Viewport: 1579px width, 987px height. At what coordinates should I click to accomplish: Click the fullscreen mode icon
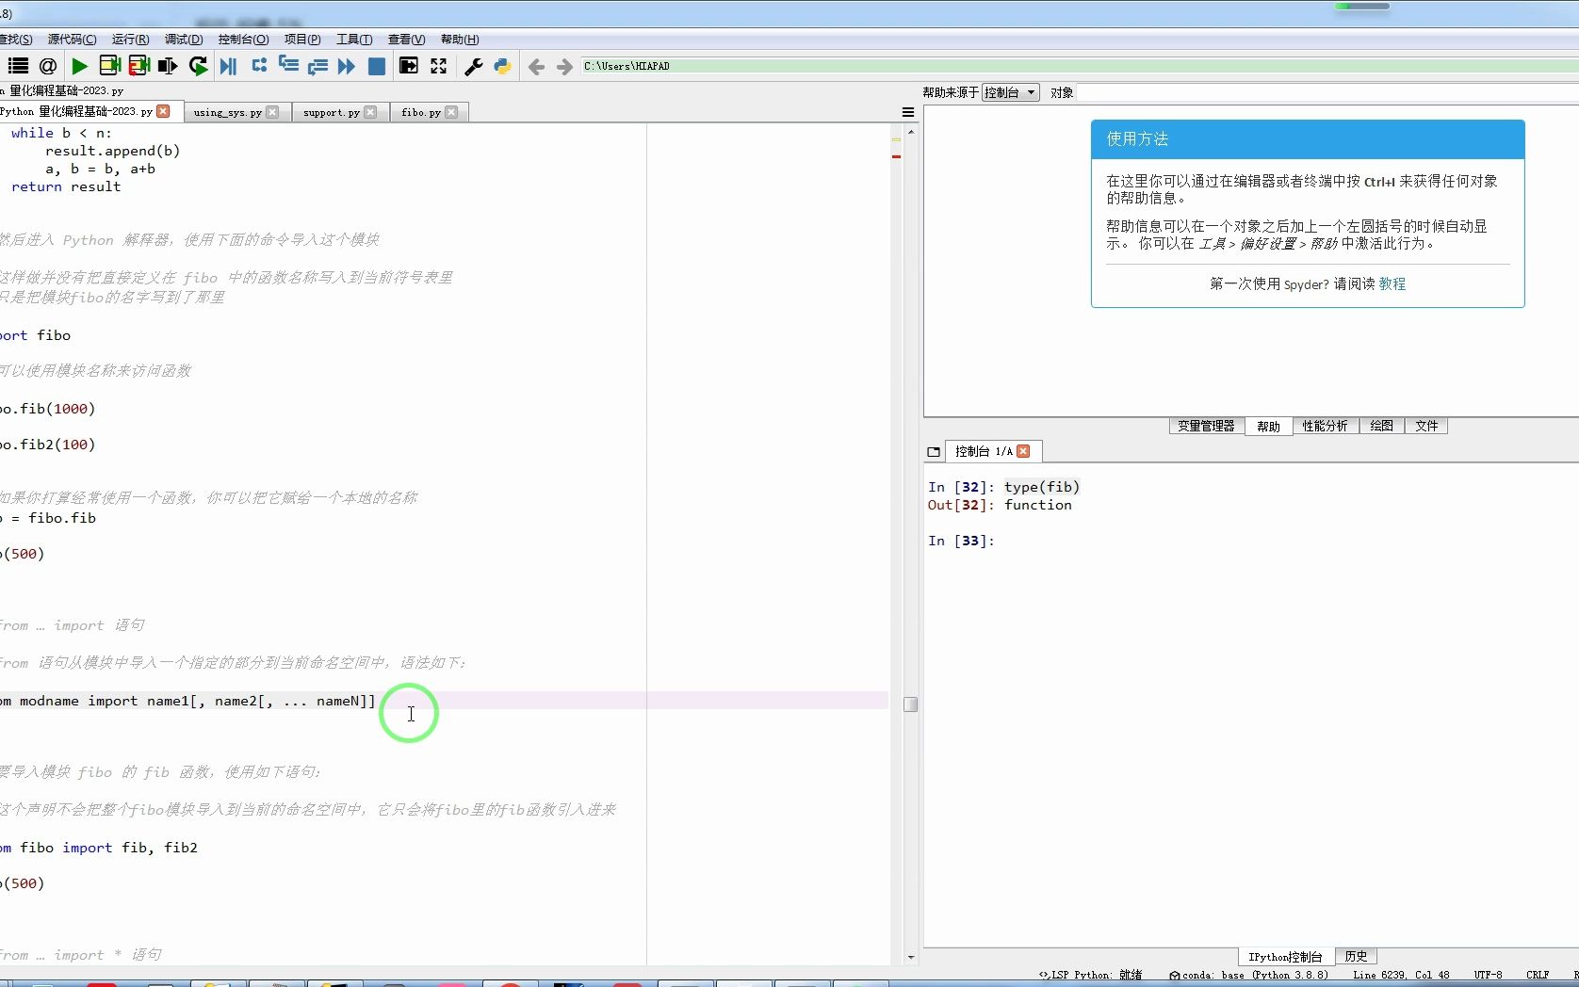(x=439, y=66)
